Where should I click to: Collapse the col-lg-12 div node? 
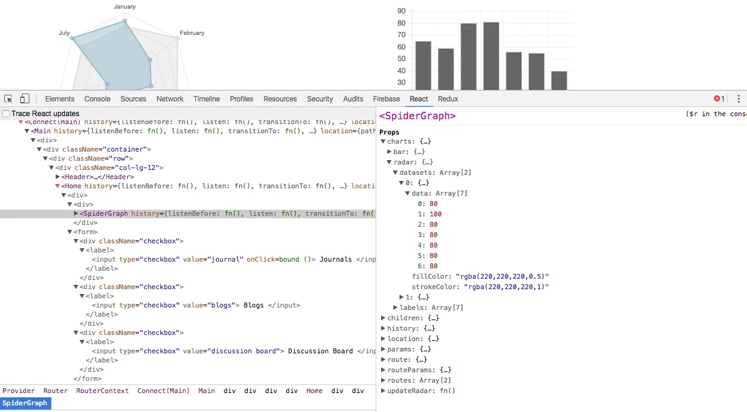pyautogui.click(x=51, y=167)
